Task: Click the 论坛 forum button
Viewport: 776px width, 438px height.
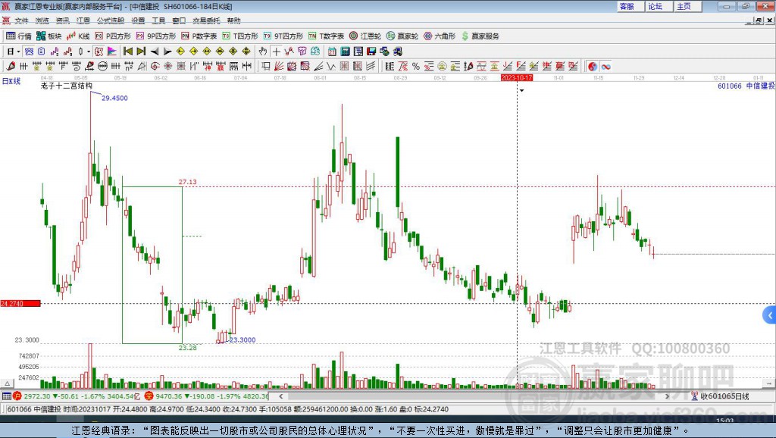Action: [655, 6]
